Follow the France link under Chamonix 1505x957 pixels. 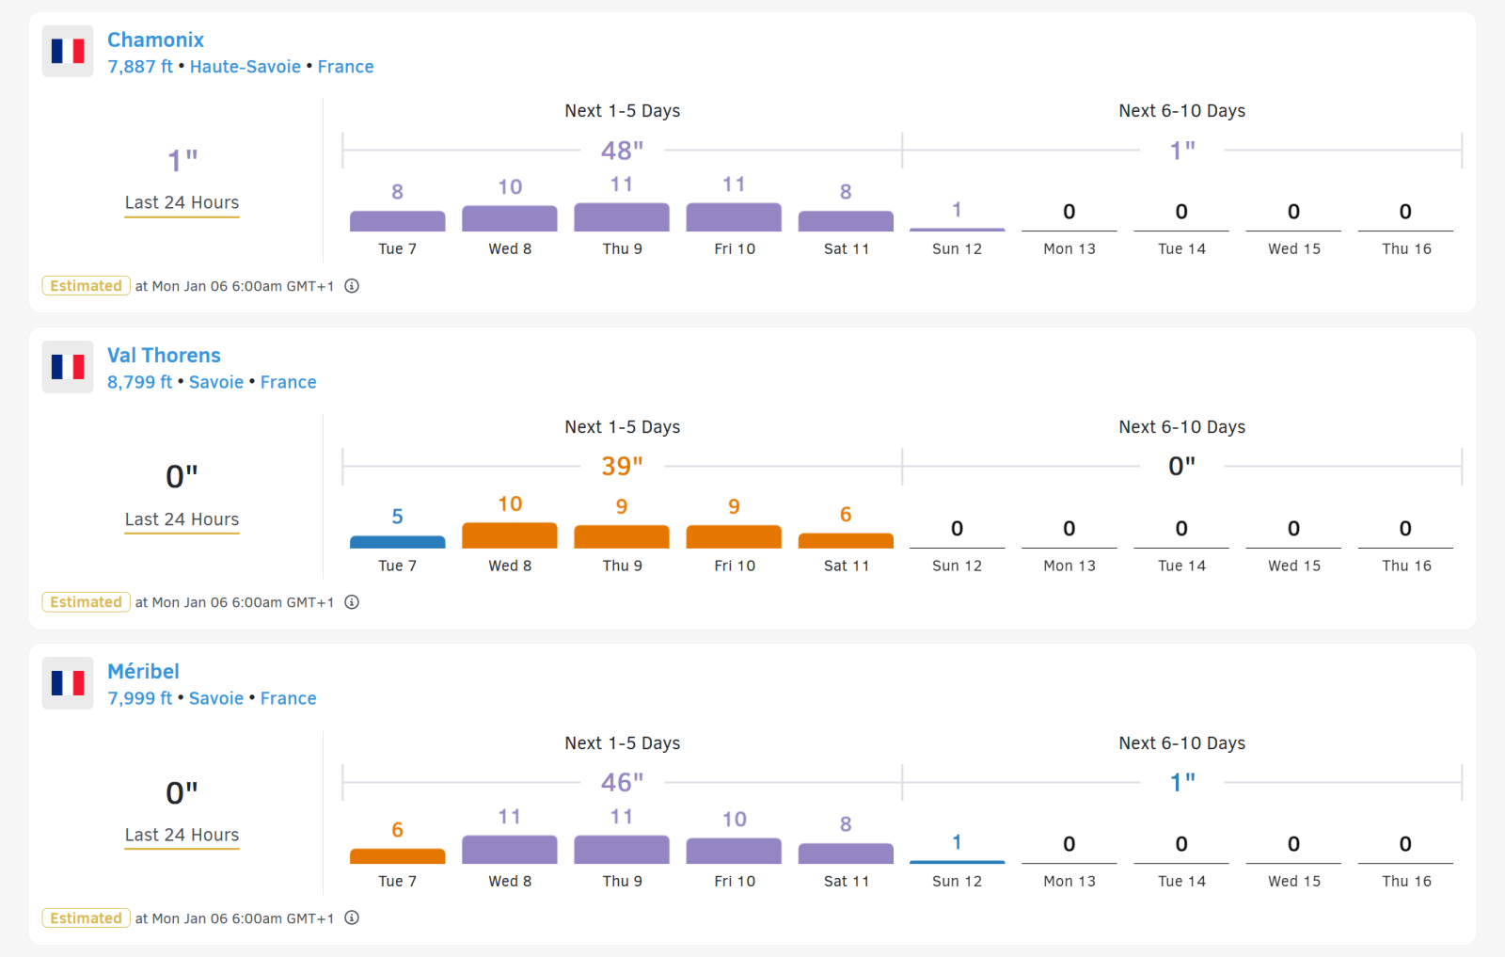pos(345,67)
